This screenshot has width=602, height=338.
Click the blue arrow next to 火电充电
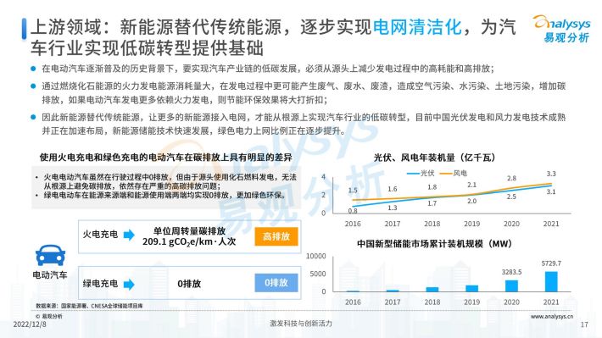click(129, 235)
